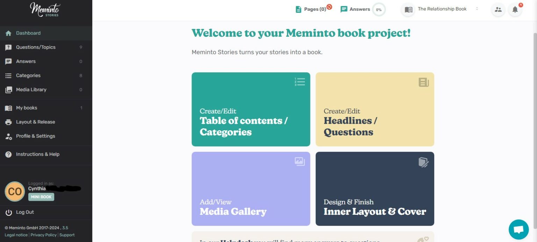Viewport: 537px width, 242px height.
Task: Select the Categories sidebar entry
Action: (x=28, y=75)
